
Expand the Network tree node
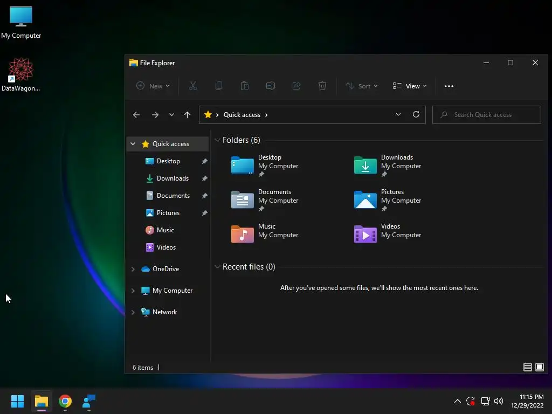tap(133, 312)
